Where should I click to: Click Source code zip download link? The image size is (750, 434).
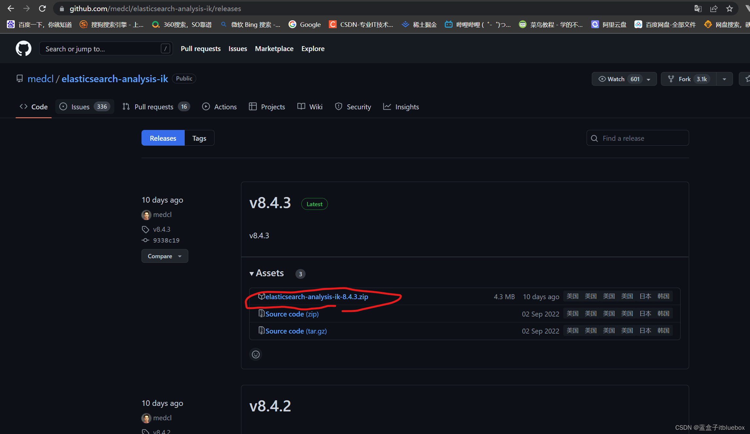291,314
